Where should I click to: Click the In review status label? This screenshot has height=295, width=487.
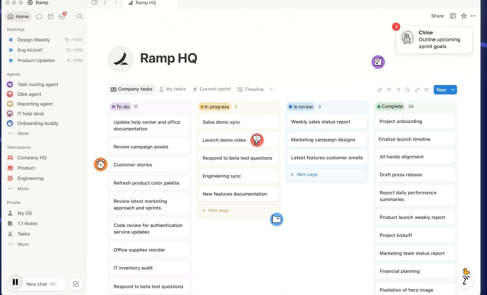coord(301,107)
